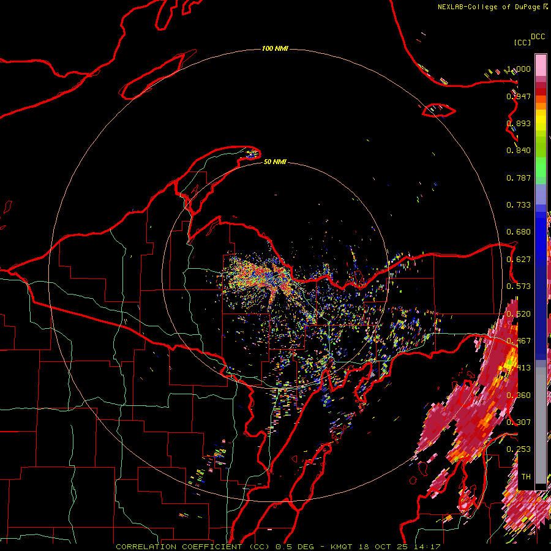Click the 14:17 timestamp in the caption
The image size is (551, 551).
pos(427,547)
